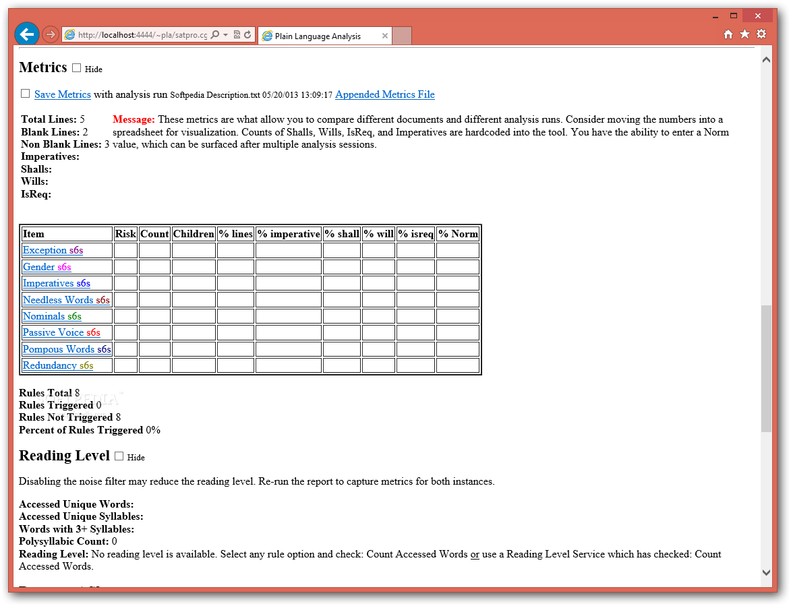The width and height of the screenshot is (791, 606).
Task: Click the Words with 3+ Syllables: label
Action: point(77,529)
